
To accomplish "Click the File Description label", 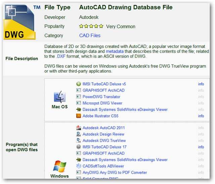I will 21,59.
